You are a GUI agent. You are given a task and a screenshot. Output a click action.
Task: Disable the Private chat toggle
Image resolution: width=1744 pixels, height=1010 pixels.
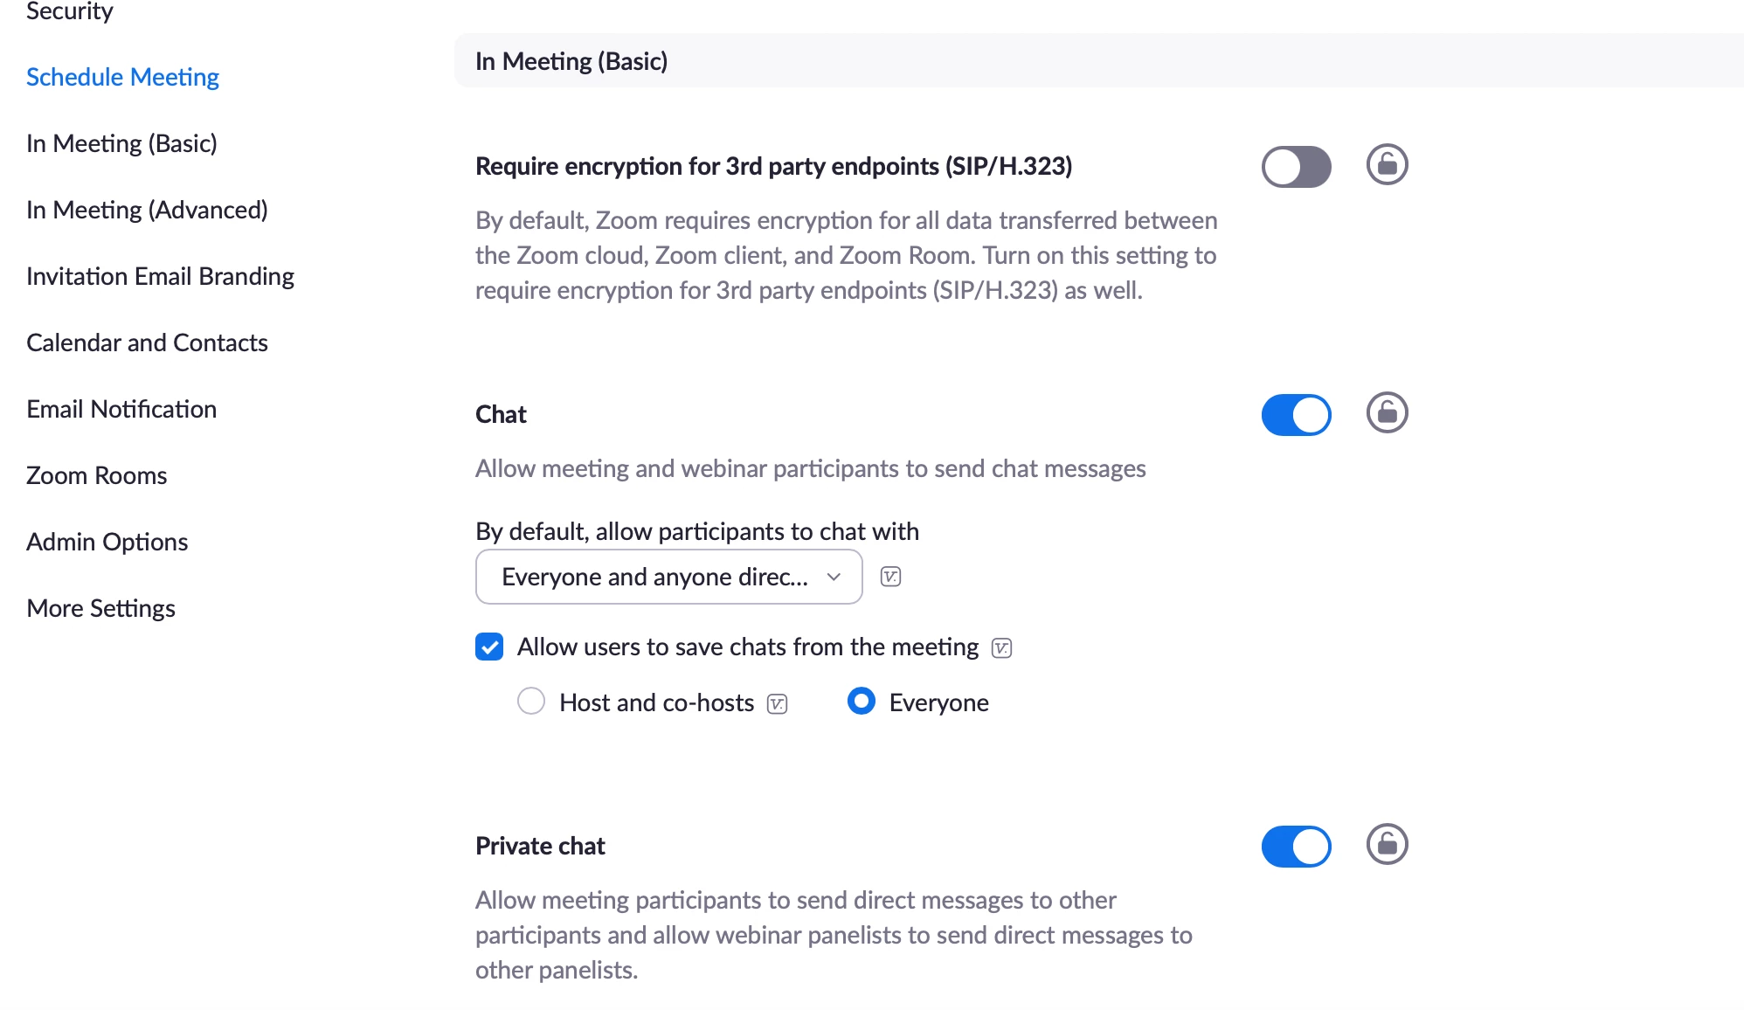point(1296,847)
